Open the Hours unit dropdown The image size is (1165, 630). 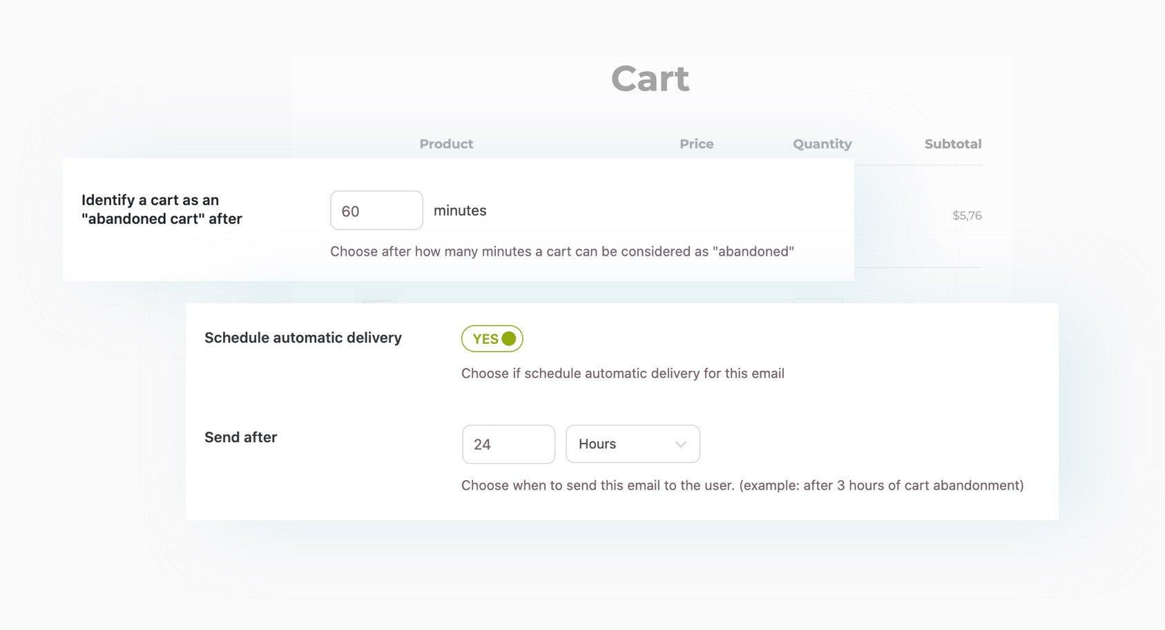(x=633, y=444)
